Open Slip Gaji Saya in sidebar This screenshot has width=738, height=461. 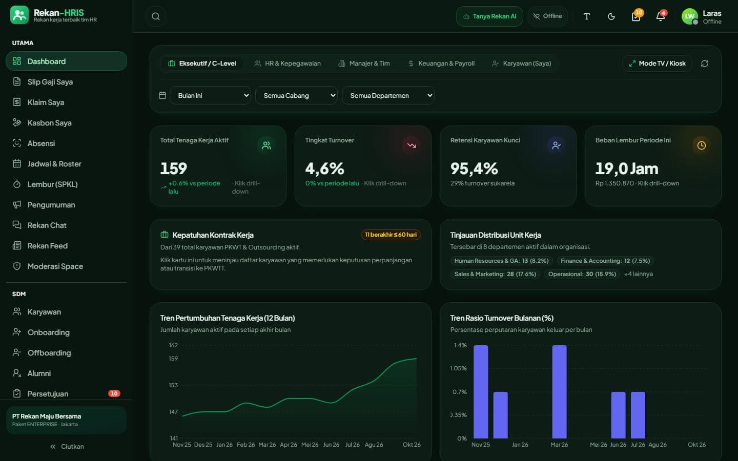[x=66, y=82]
